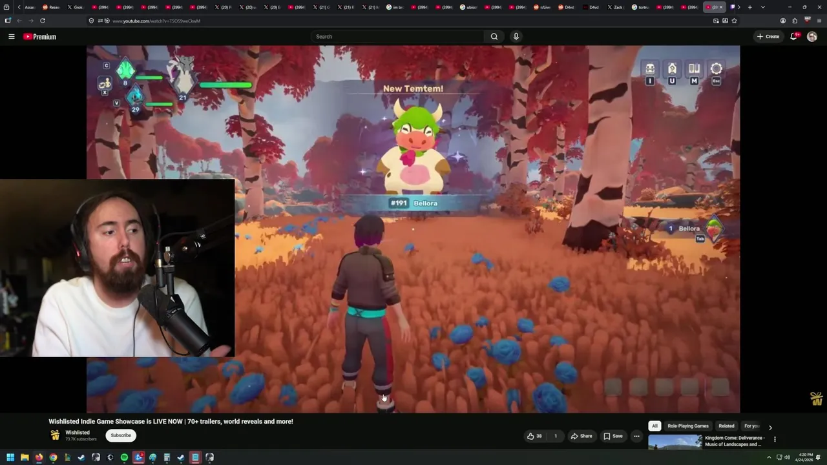
Task: Open the YouTube guide hamburger menu
Action: point(11,37)
